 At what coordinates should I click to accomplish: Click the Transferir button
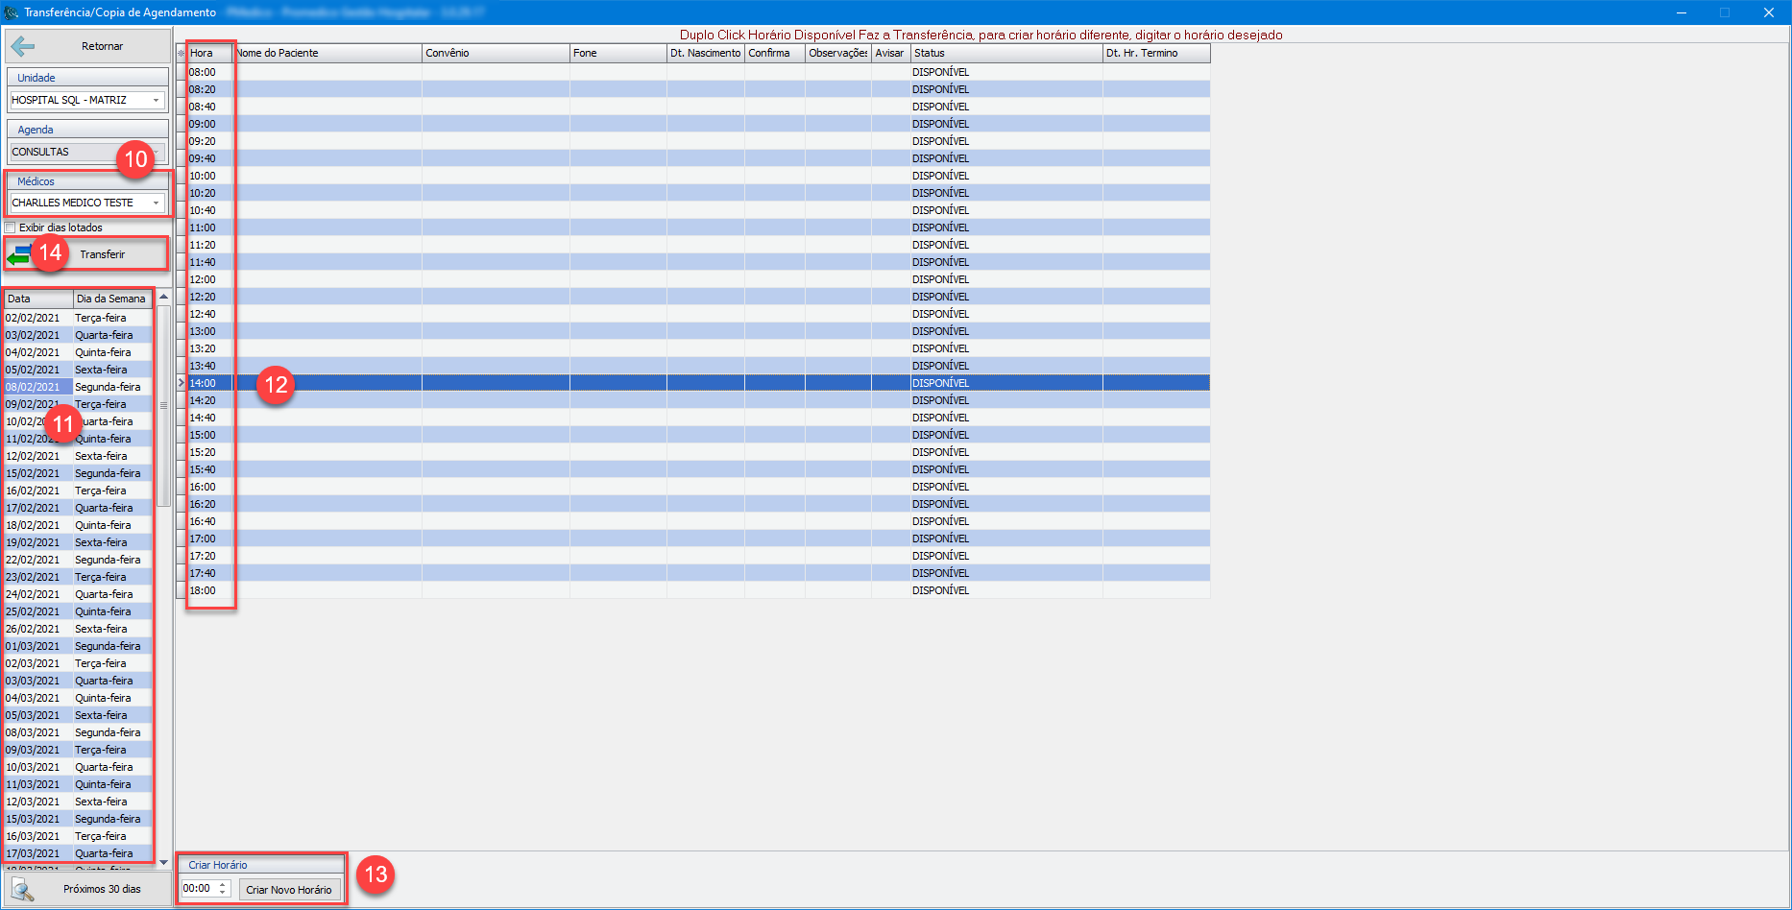102,254
